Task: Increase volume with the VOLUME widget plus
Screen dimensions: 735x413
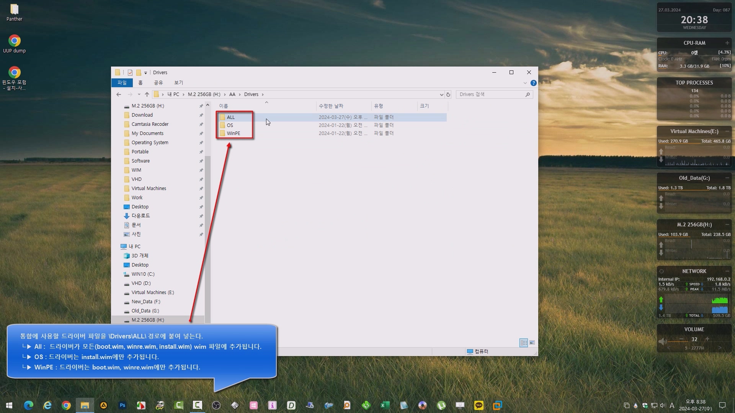Action: [x=707, y=339]
